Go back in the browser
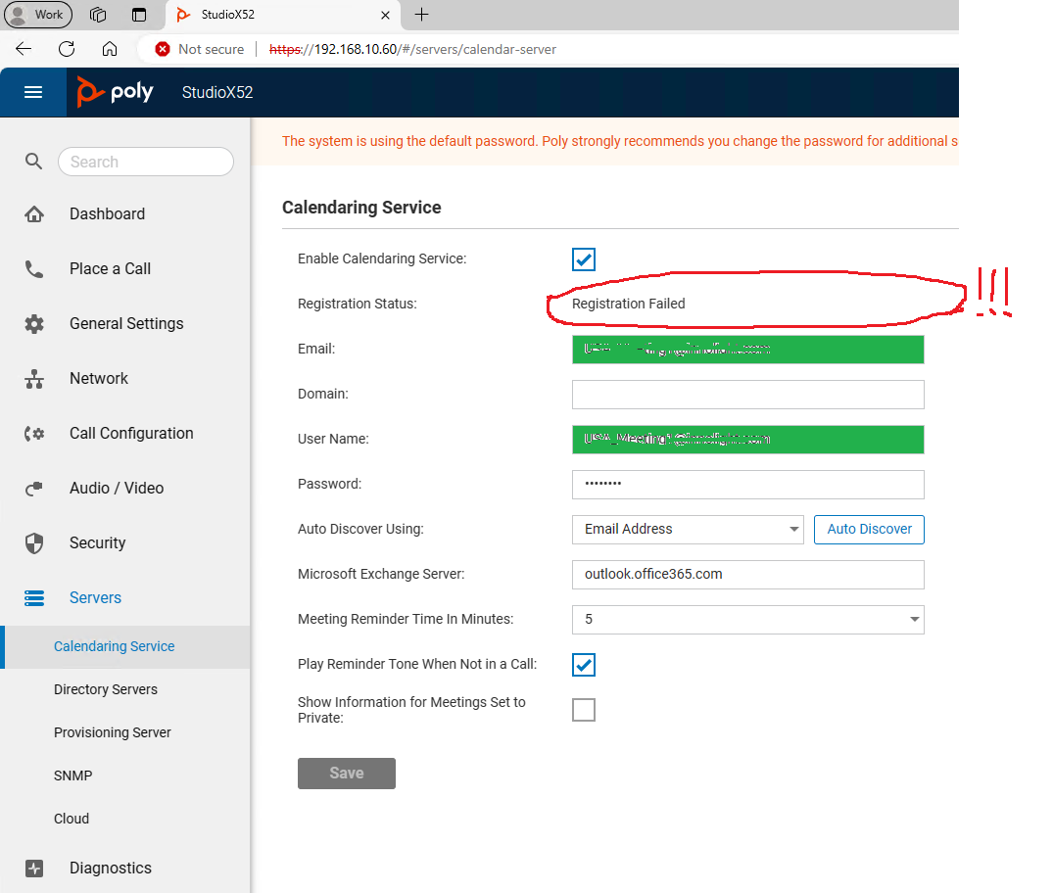The height and width of the screenshot is (893, 1053). click(x=24, y=49)
